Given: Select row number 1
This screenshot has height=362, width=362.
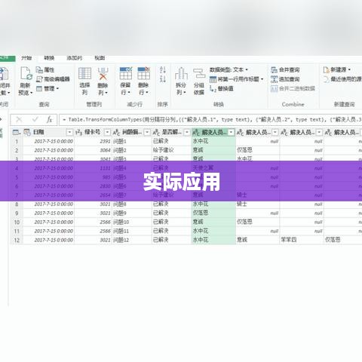Looking at the screenshot, I should tap(17, 141).
